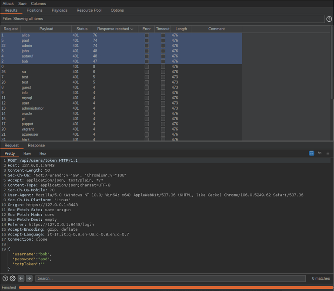Toggle show non-printable characters (\n) icon

click(x=320, y=153)
